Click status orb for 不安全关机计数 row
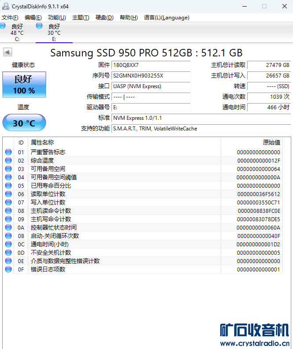The width and height of the screenshot is (293, 349). tap(8, 252)
